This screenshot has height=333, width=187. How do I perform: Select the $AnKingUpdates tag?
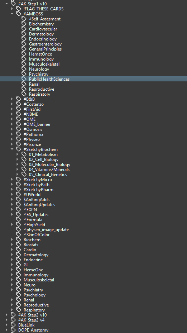(39, 205)
